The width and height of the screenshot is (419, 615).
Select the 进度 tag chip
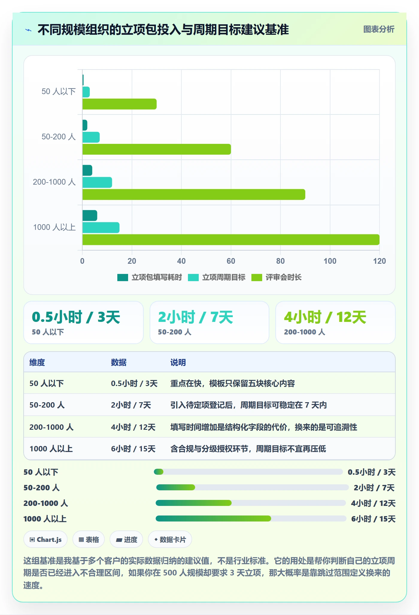tap(126, 539)
